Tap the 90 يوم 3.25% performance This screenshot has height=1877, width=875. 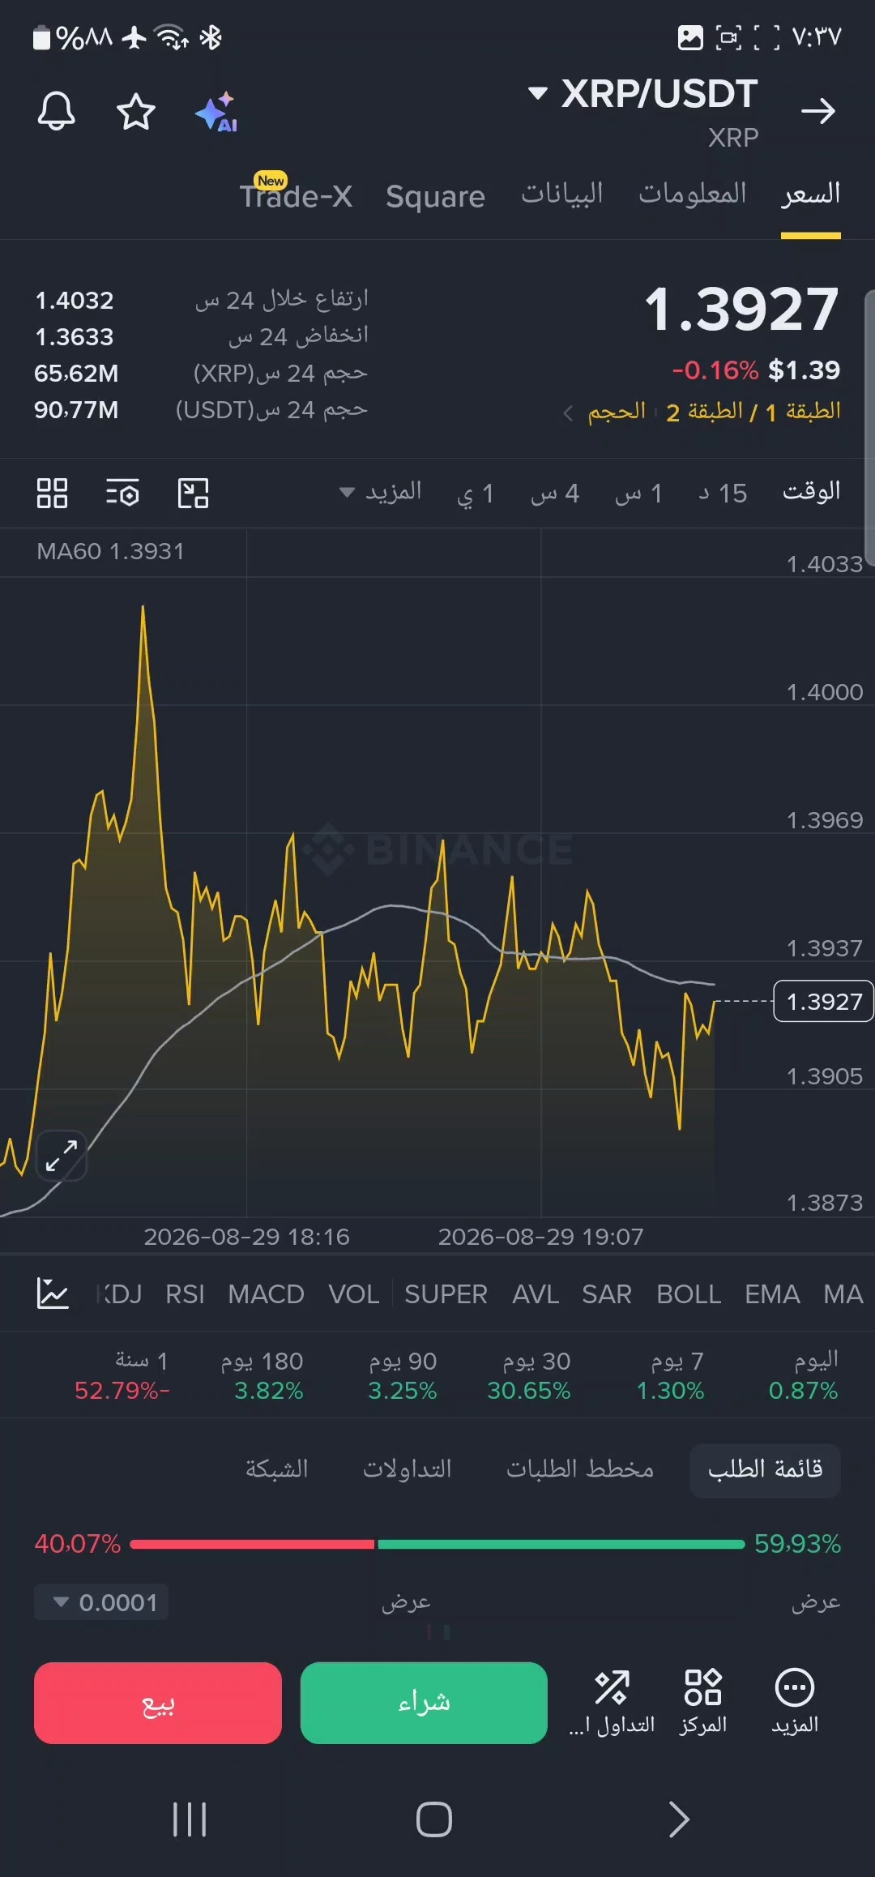[403, 1376]
